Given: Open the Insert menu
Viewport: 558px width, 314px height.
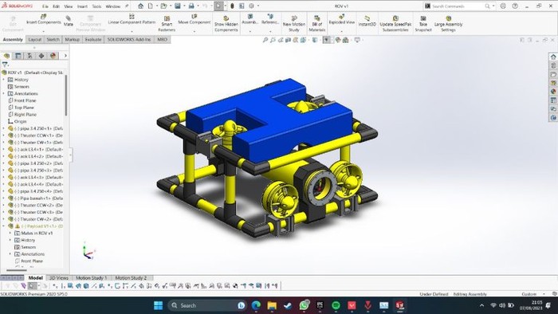Looking at the screenshot, I should coord(82,6).
